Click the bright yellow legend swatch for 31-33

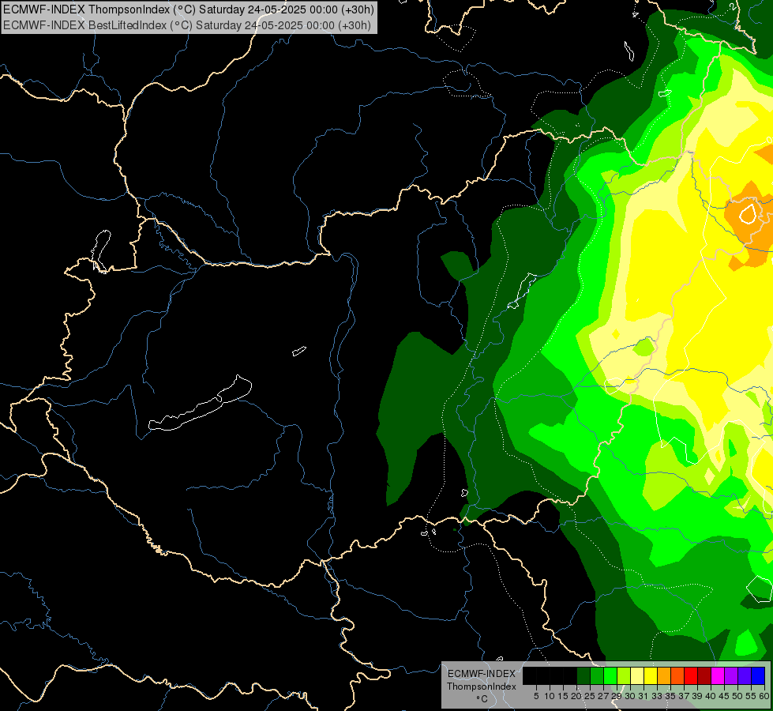651,675
